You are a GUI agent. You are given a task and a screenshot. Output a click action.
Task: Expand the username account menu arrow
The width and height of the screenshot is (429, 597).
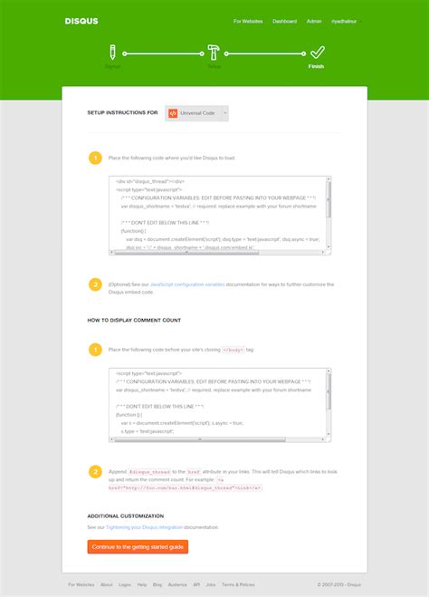click(359, 22)
